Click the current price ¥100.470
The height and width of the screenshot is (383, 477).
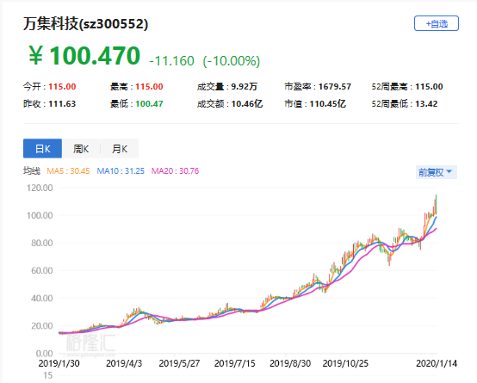tap(84, 56)
